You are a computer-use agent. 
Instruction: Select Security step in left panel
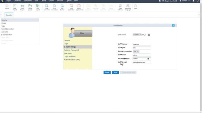pyautogui.click(x=20, y=20)
